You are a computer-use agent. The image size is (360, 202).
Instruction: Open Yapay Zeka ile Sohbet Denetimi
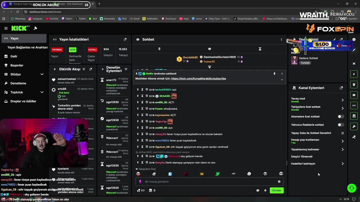tap(311, 133)
